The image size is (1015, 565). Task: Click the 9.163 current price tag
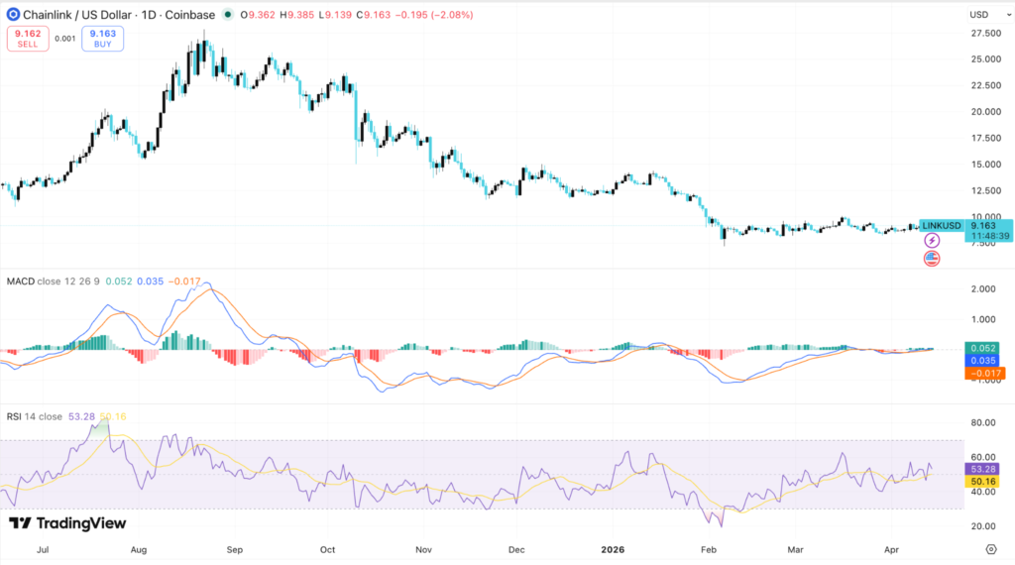pyautogui.click(x=983, y=225)
